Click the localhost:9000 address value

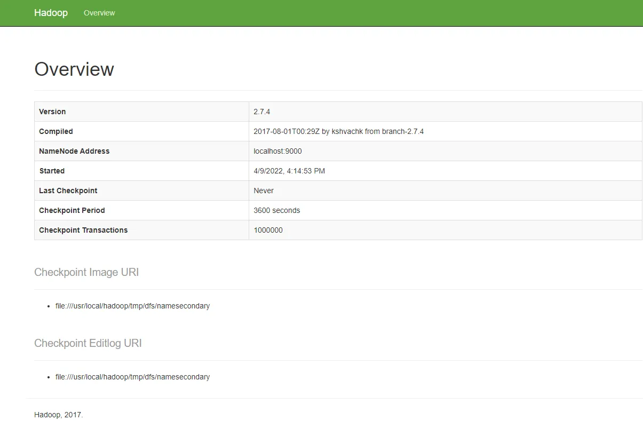[x=277, y=151]
